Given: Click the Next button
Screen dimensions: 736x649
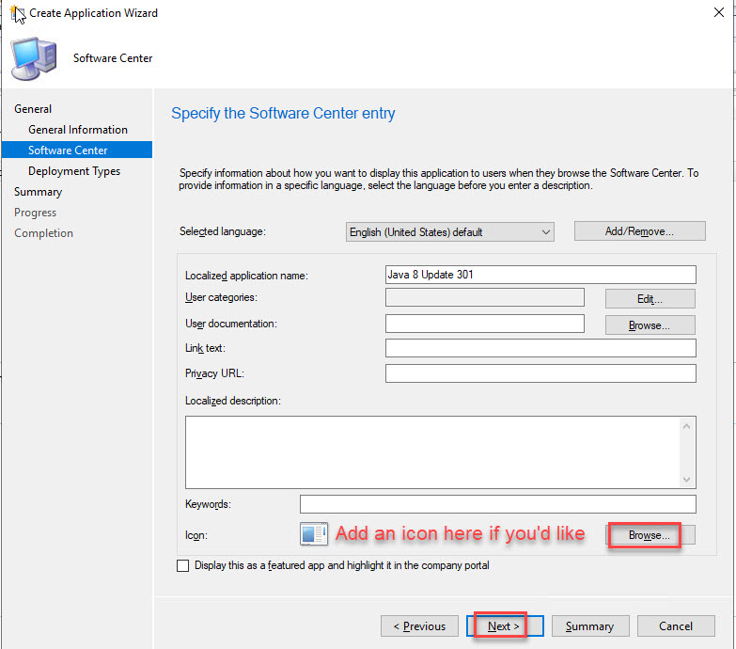Looking at the screenshot, I should coord(503,626).
